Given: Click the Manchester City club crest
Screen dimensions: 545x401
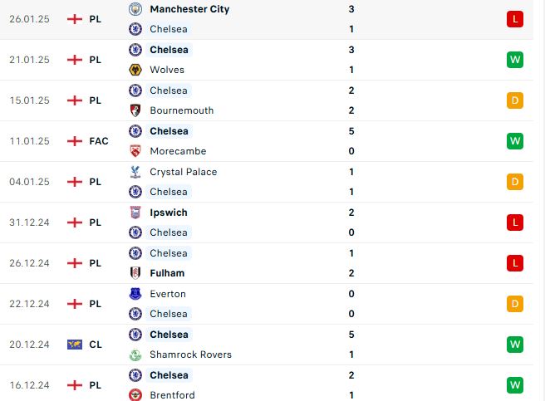Looking at the screenshot, I should click(x=135, y=9).
